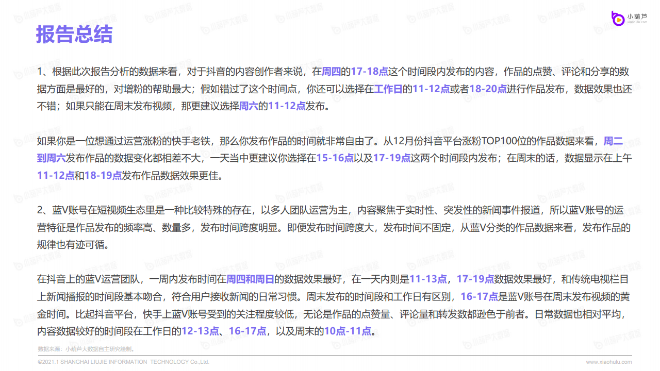Image resolution: width=660 pixels, height=371 pixels.
Task: Click the highlighted "10点-11点" time range
Action: point(348,331)
